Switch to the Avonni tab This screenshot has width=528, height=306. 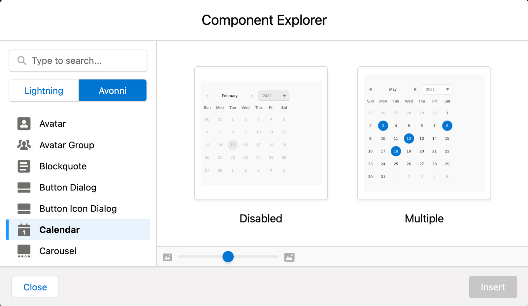click(113, 90)
